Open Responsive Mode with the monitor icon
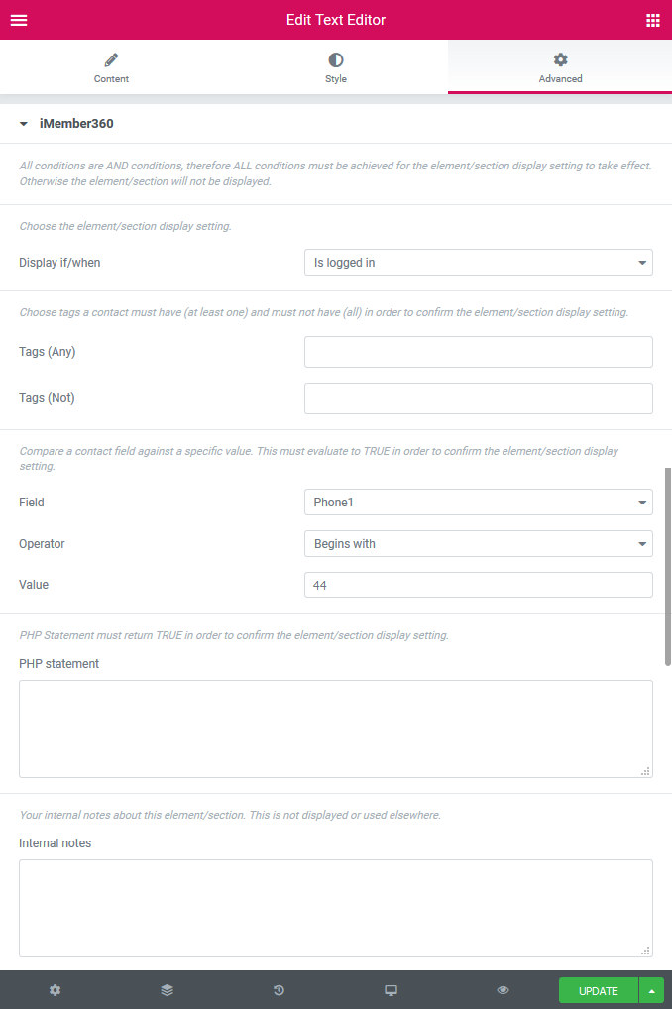This screenshot has height=1009, width=672. 391,989
